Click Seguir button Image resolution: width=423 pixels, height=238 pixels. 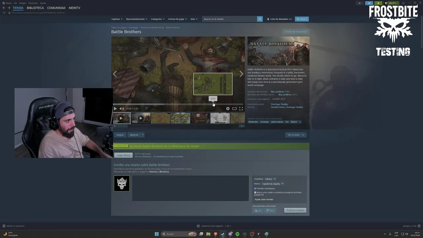(120, 135)
